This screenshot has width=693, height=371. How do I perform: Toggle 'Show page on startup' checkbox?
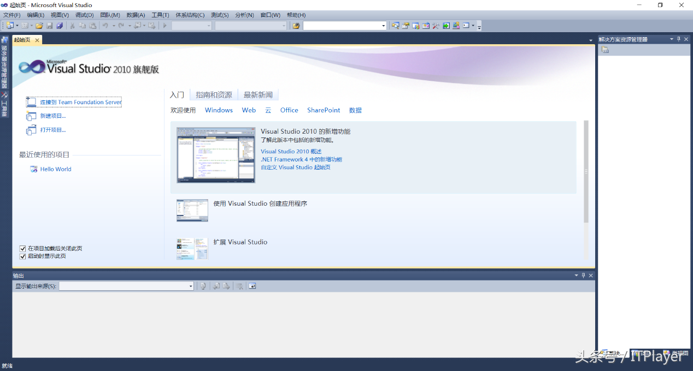tap(23, 256)
